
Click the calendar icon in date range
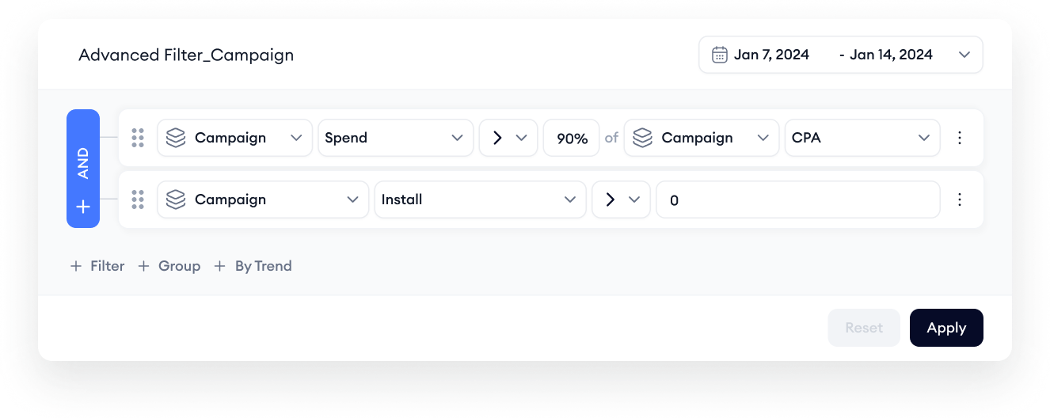pos(719,55)
